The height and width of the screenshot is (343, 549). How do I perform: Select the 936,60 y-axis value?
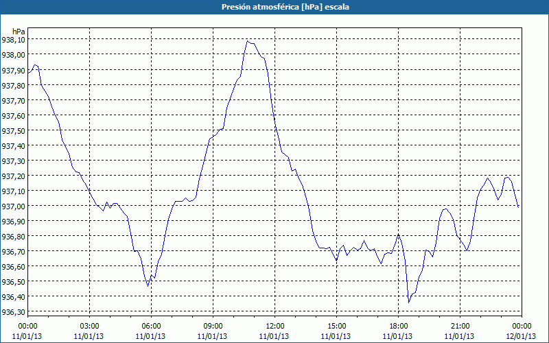[x=13, y=266]
